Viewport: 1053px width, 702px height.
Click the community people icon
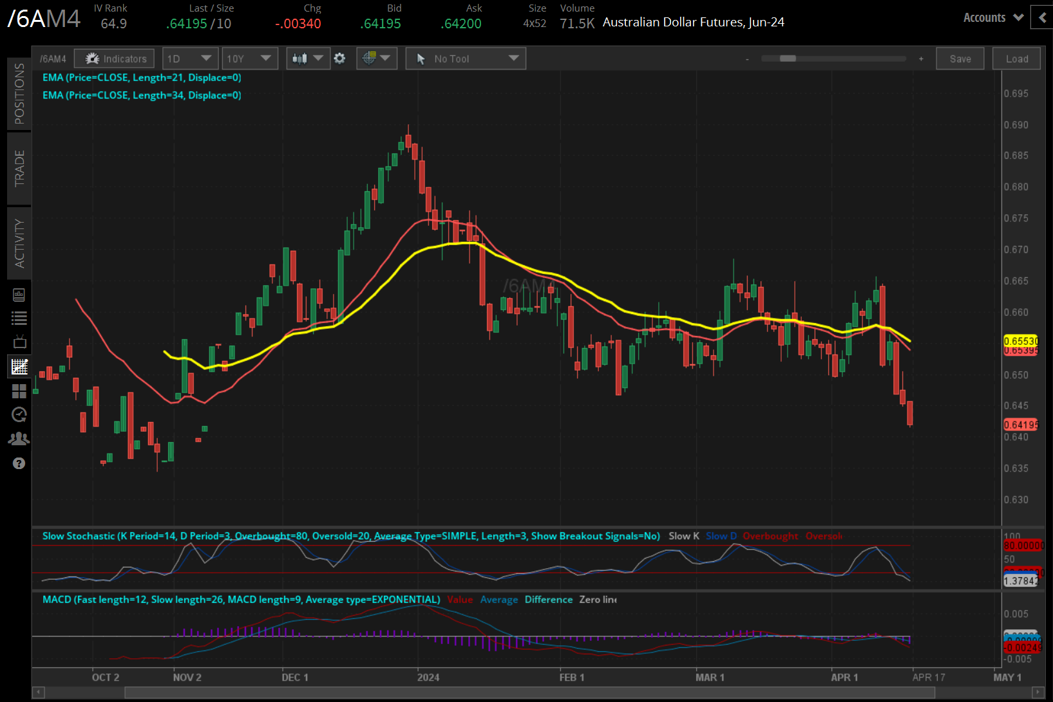(x=19, y=438)
